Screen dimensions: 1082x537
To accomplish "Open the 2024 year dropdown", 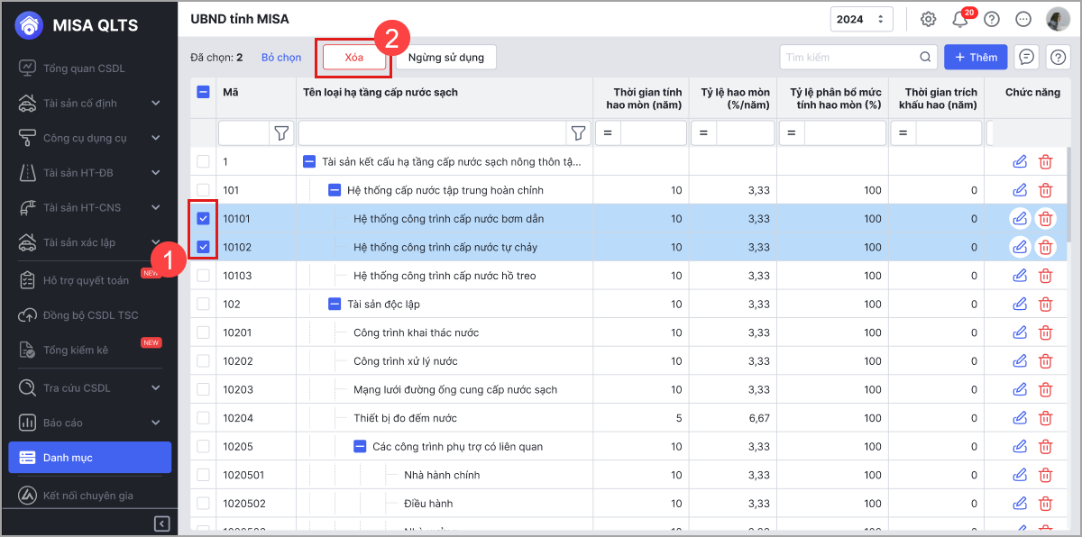I will tap(861, 19).
